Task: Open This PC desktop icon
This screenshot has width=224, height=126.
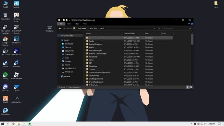Action: tap(6, 4)
